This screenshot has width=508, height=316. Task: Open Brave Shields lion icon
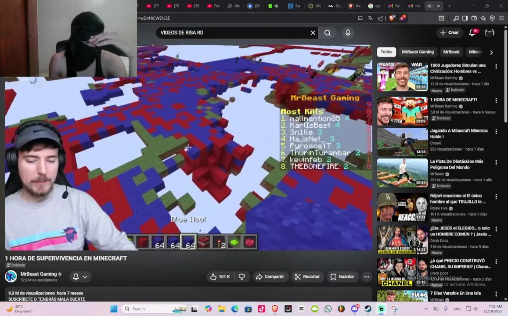coord(392,18)
